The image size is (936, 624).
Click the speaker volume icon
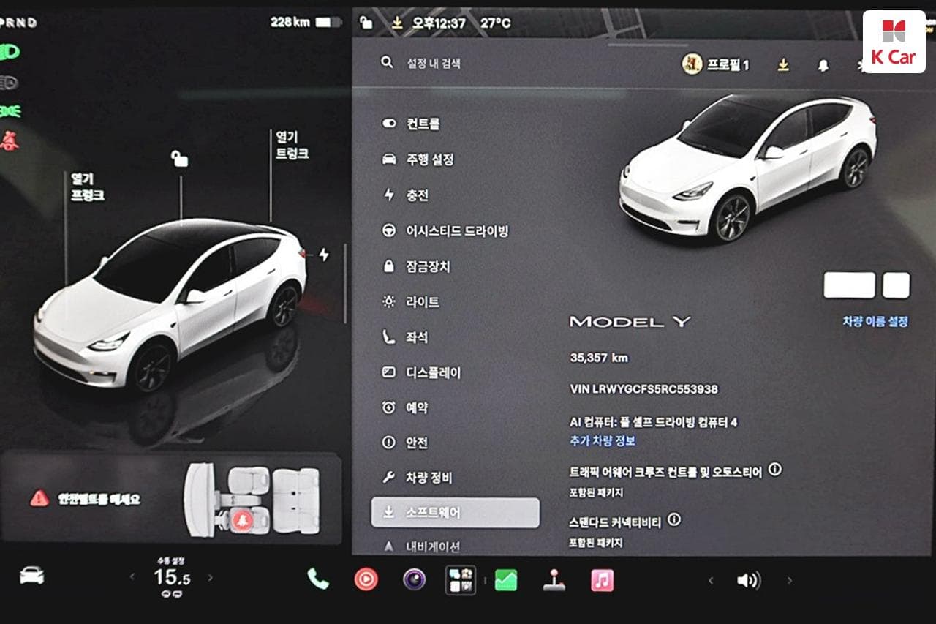(x=749, y=581)
